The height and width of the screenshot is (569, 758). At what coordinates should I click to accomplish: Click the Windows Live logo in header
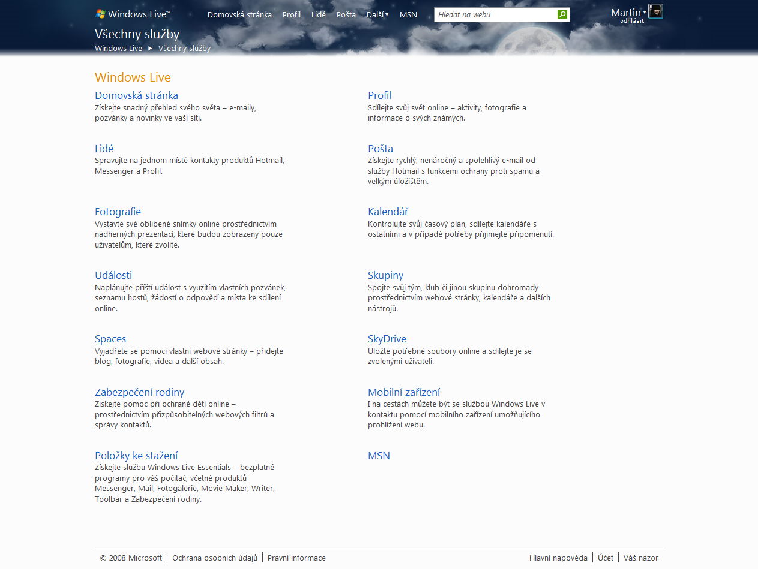point(133,14)
